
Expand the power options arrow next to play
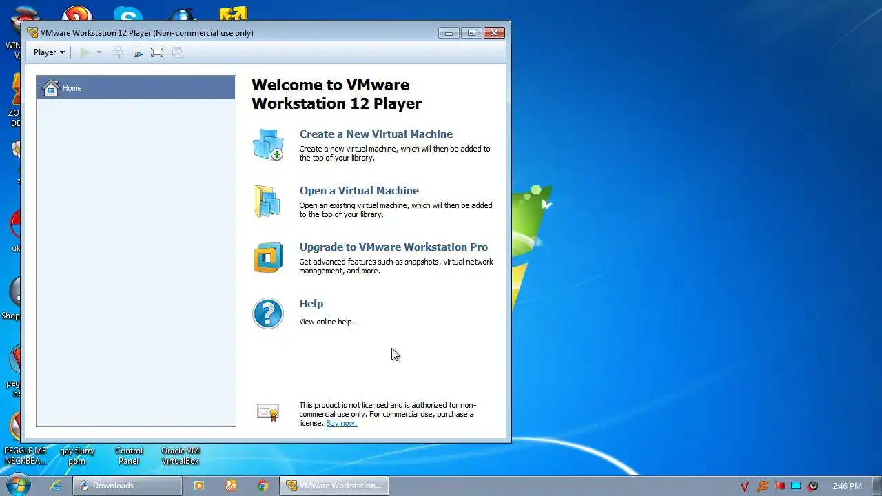coord(99,52)
